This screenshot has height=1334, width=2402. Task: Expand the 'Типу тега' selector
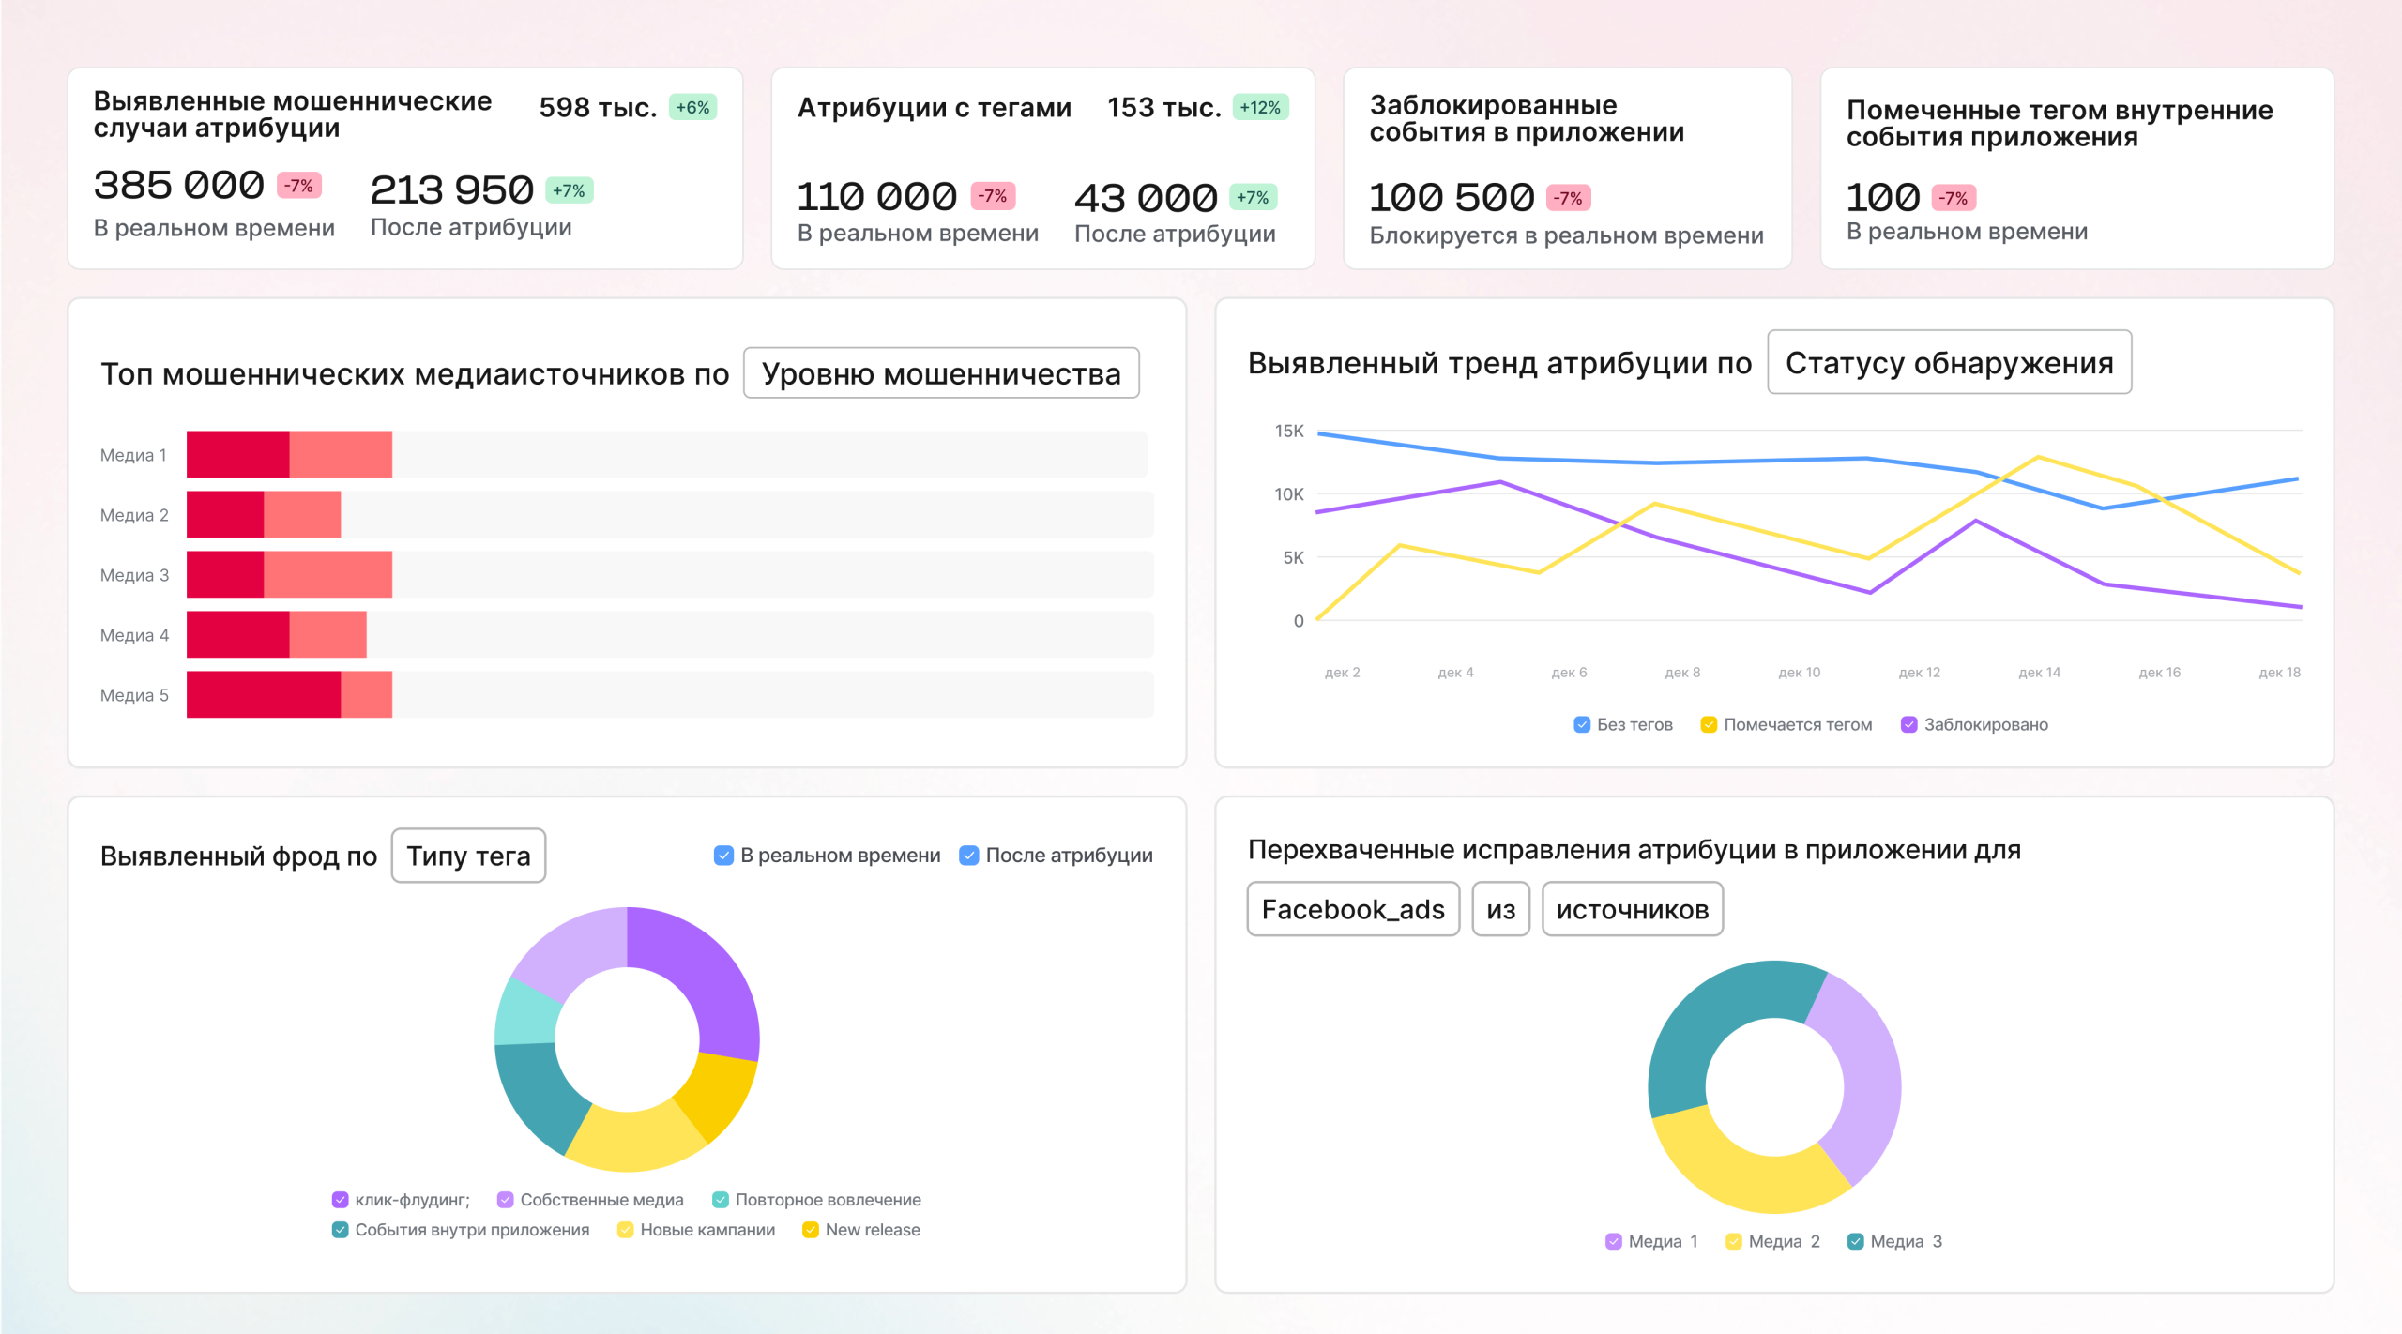(468, 856)
